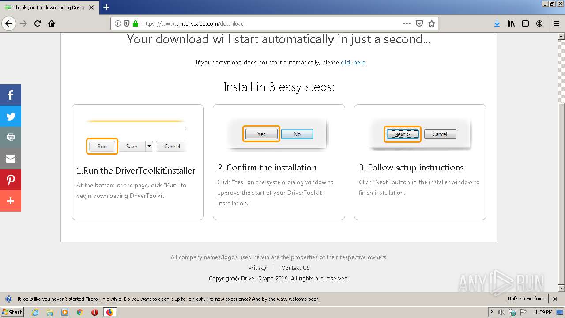Show hidden system tray icons

493,312
